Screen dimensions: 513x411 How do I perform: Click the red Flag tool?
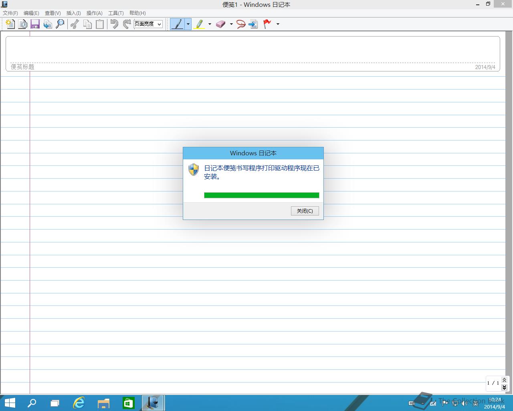[x=267, y=24]
